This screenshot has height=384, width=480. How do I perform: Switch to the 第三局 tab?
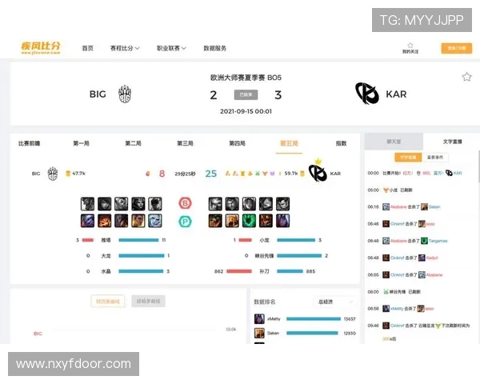click(186, 143)
